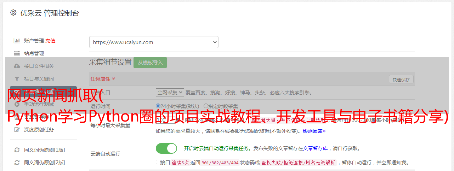Click the filter funnel icon for 栏目与关键词
The width and height of the screenshot is (454, 171).
(x=17, y=79)
